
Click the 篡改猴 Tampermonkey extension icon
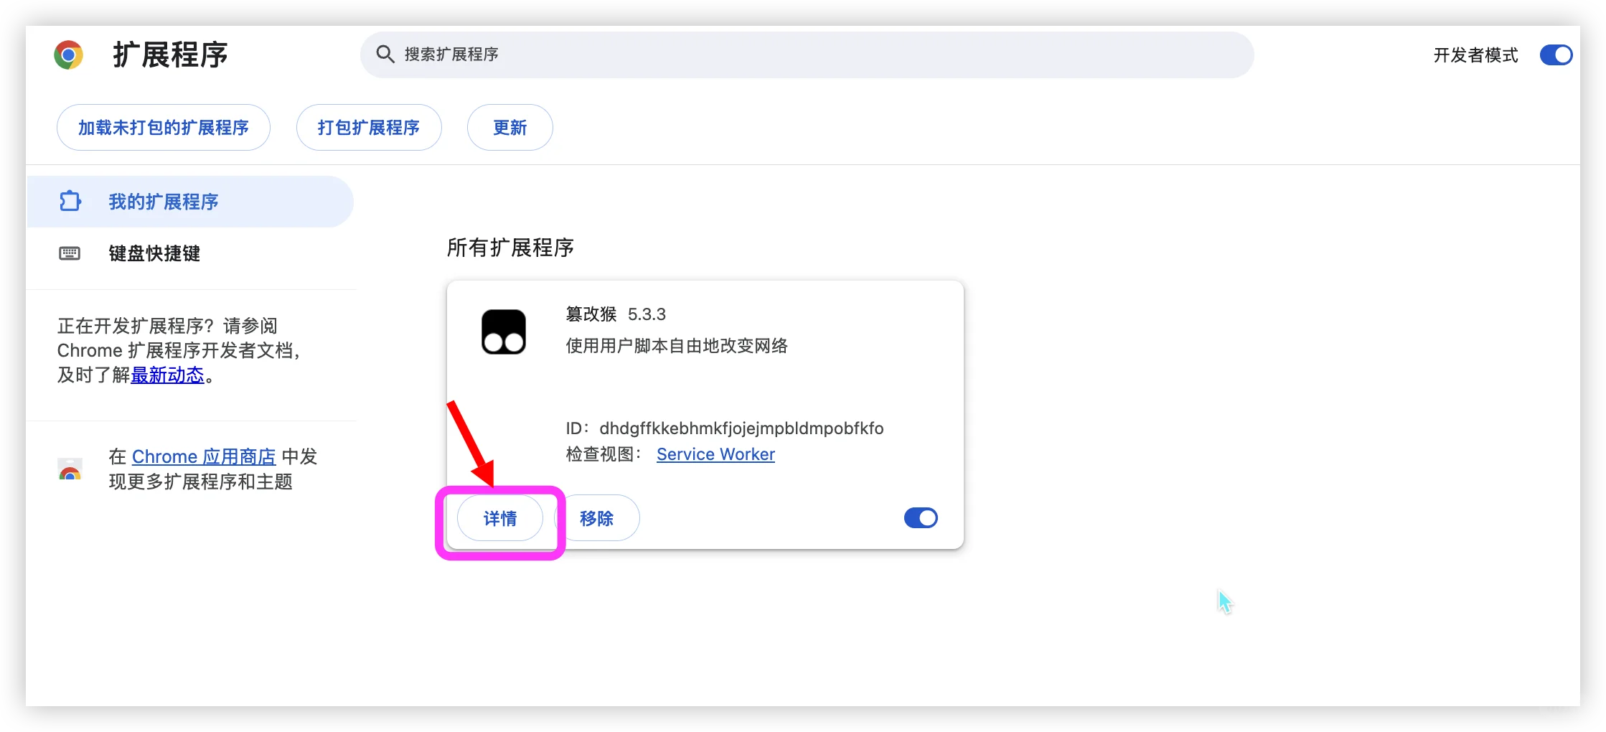(x=504, y=332)
